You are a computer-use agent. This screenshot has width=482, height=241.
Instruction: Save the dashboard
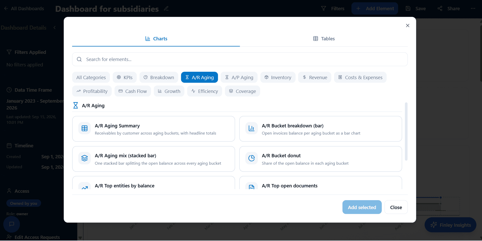(416, 8)
